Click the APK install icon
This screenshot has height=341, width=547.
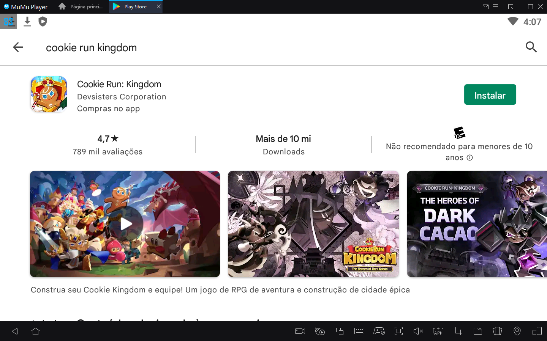pyautogui.click(x=438, y=331)
